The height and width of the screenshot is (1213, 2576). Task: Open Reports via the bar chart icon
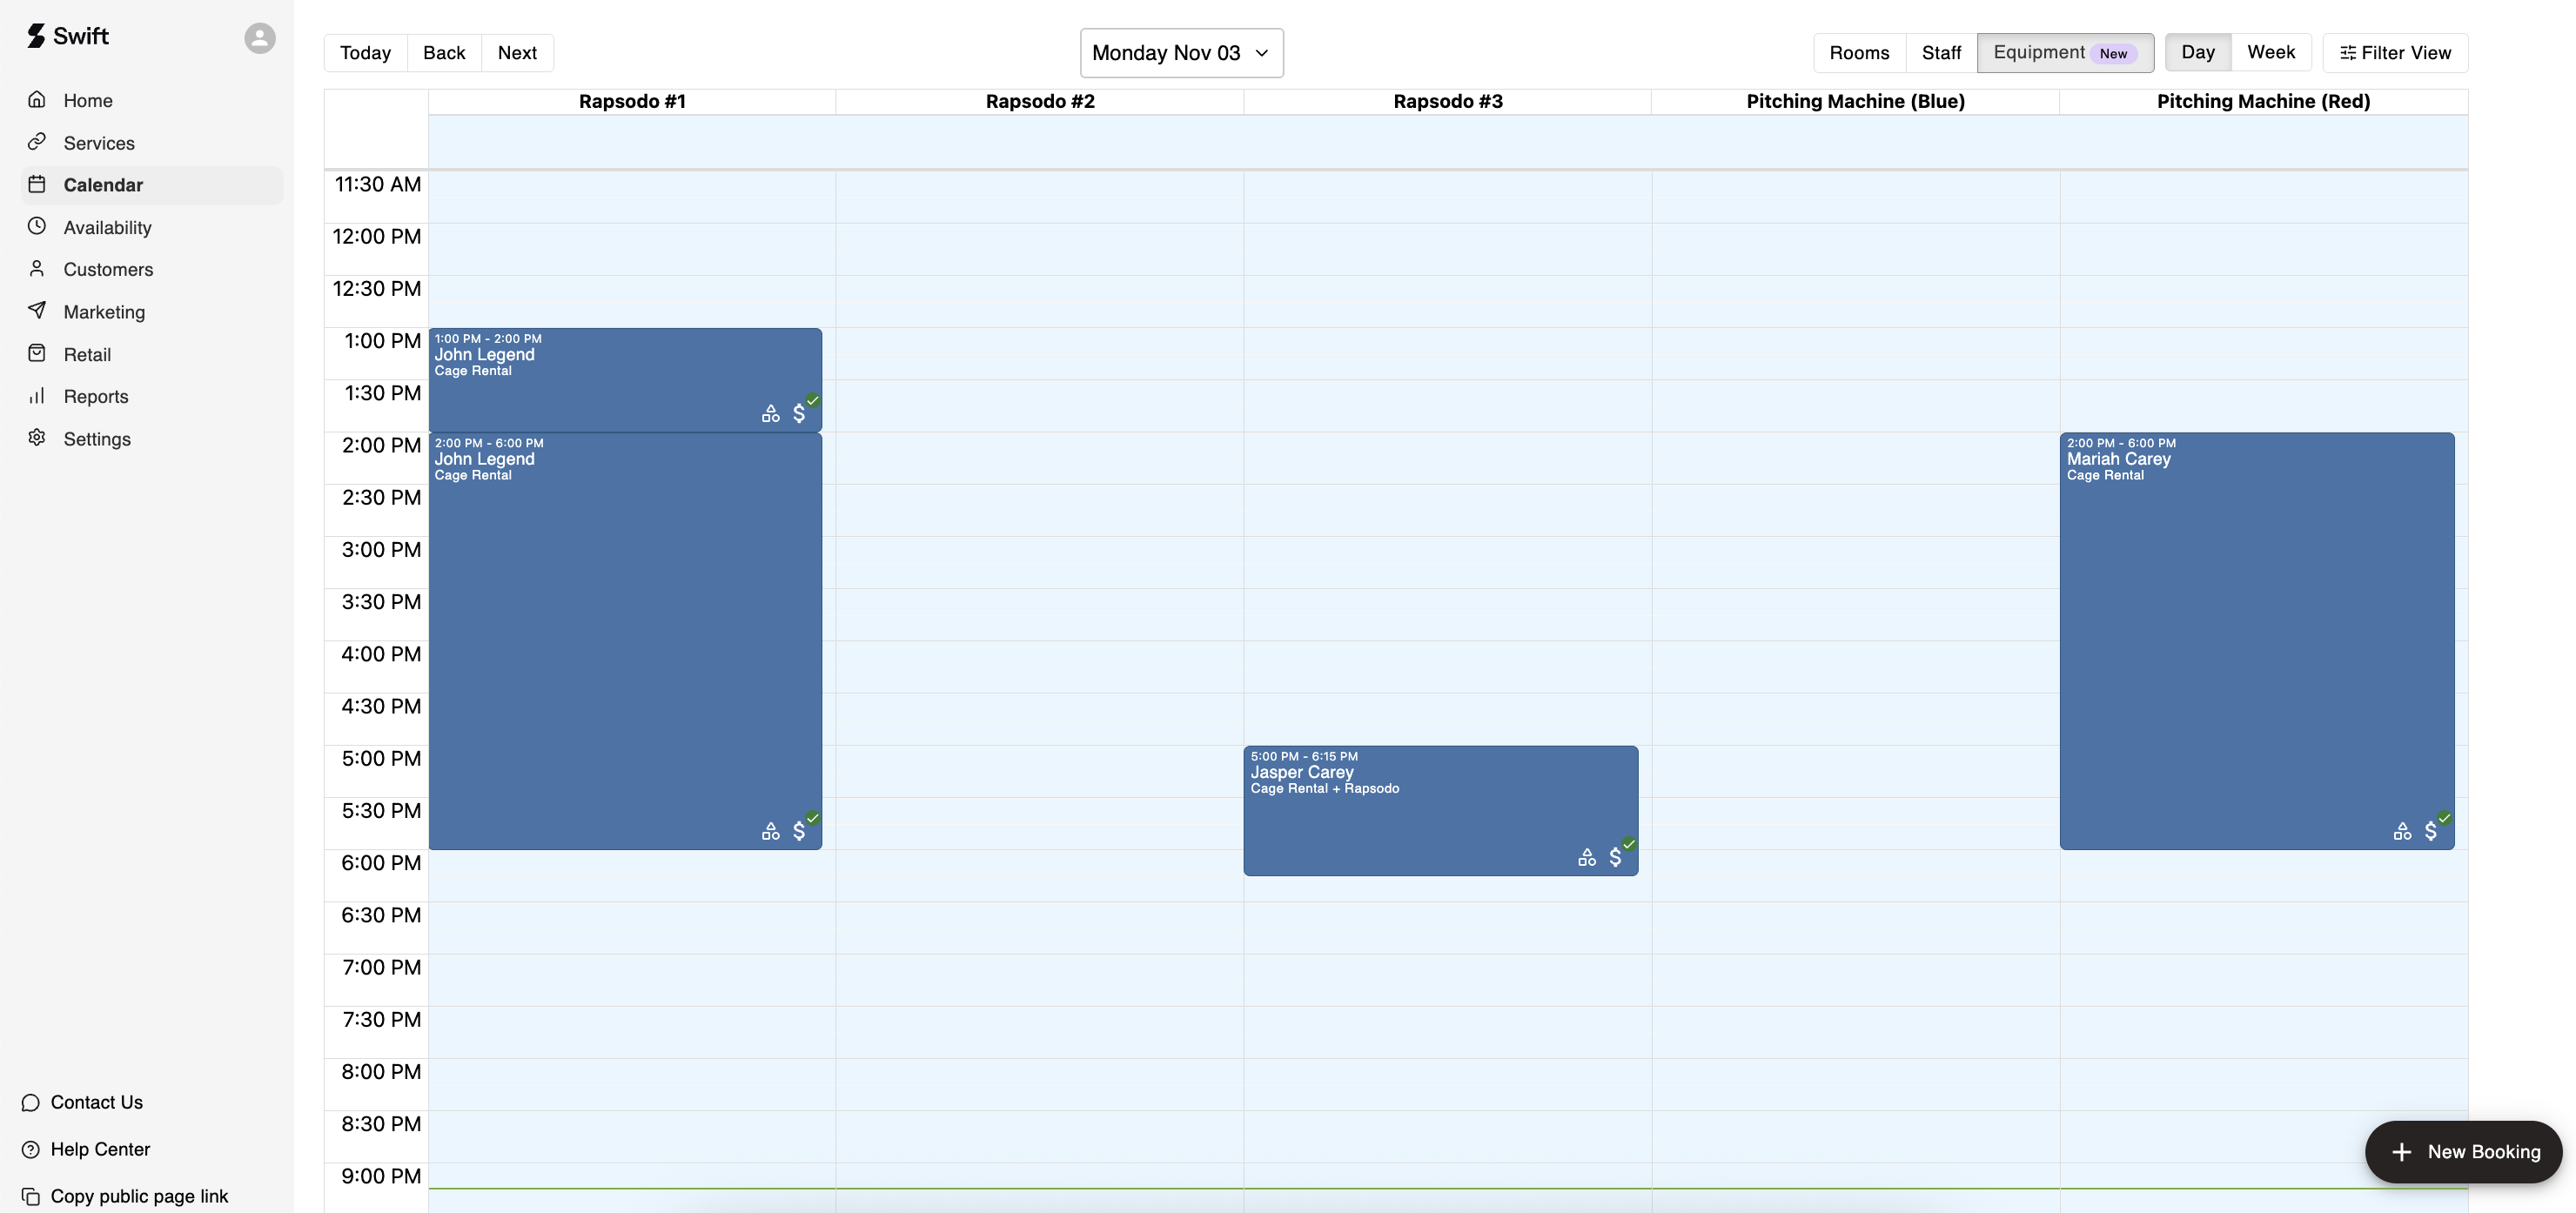coord(37,396)
